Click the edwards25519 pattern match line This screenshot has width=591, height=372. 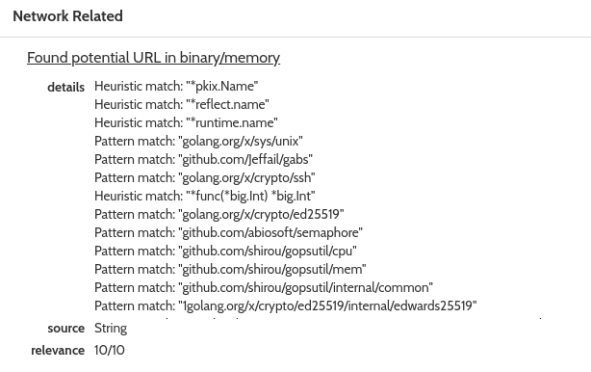pos(285,306)
